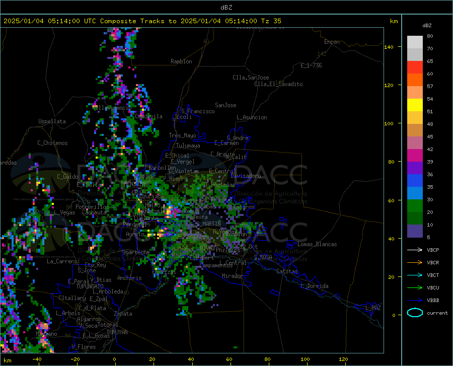Click the Clla.SanJose map label
453x366 pixels.
coord(251,78)
